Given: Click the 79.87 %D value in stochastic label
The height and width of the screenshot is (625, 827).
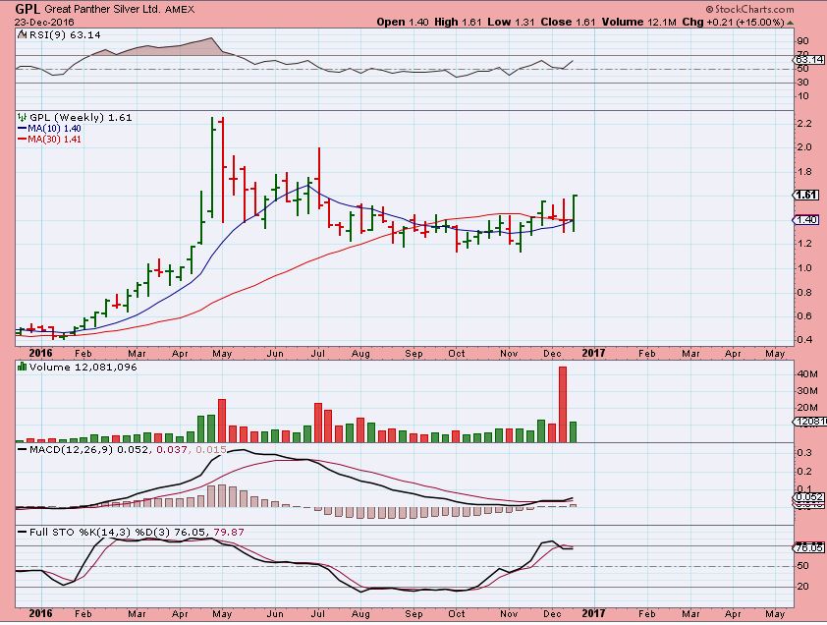Looking at the screenshot, I should (229, 532).
